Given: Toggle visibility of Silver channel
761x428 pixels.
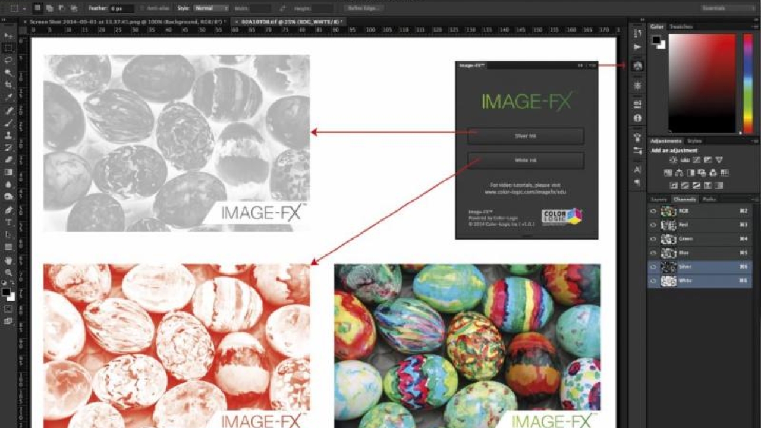Looking at the screenshot, I should click(x=653, y=267).
